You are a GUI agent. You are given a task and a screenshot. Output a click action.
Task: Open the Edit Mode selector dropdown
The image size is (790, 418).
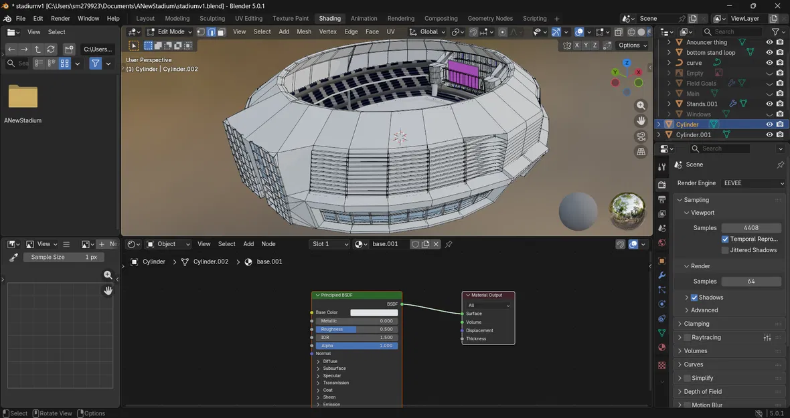pyautogui.click(x=169, y=31)
